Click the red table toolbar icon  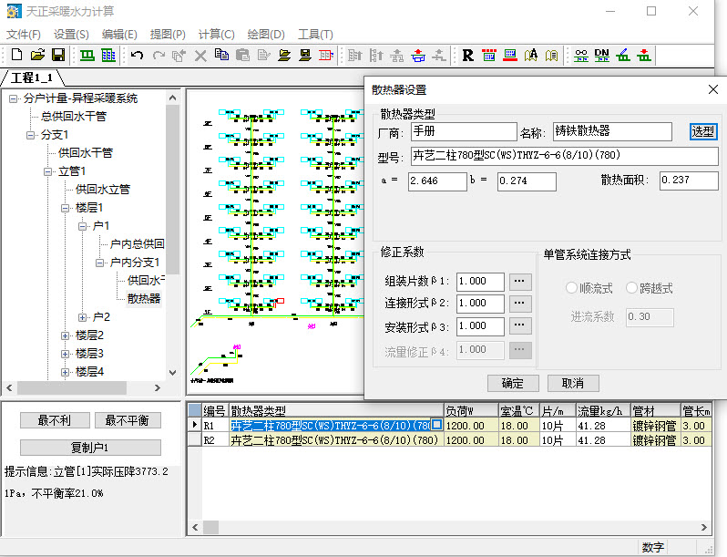(x=326, y=56)
